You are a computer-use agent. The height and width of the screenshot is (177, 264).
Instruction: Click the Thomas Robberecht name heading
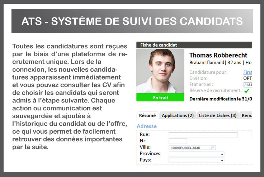click(218, 55)
